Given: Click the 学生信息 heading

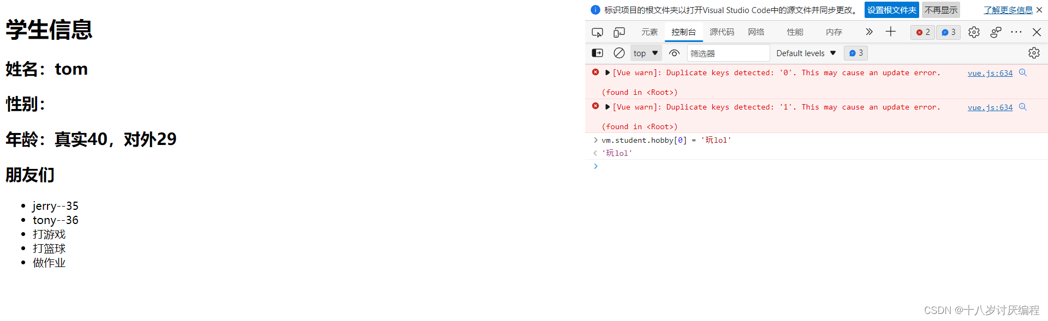Looking at the screenshot, I should tap(49, 29).
